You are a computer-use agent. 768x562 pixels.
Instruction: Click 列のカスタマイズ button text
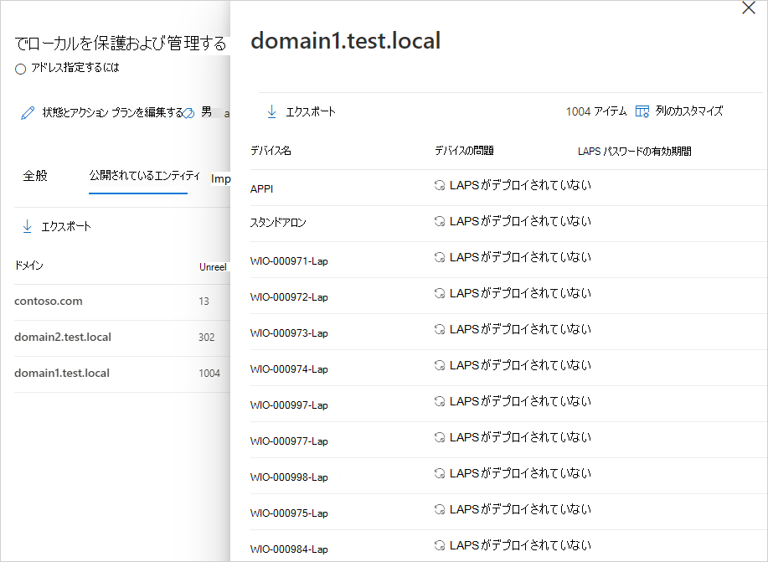tap(688, 111)
